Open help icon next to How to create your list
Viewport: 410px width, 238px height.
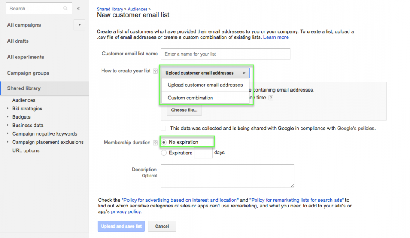[x=155, y=71]
